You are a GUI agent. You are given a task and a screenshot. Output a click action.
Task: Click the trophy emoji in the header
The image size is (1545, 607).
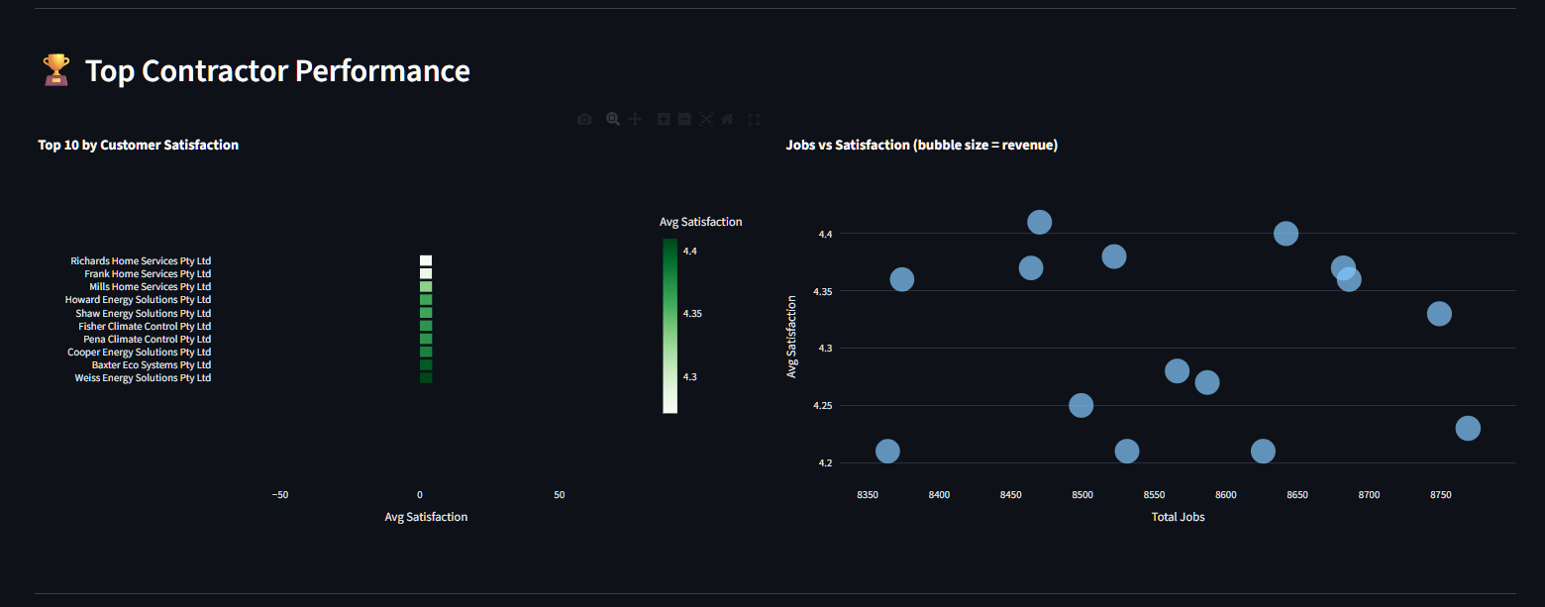[x=55, y=69]
